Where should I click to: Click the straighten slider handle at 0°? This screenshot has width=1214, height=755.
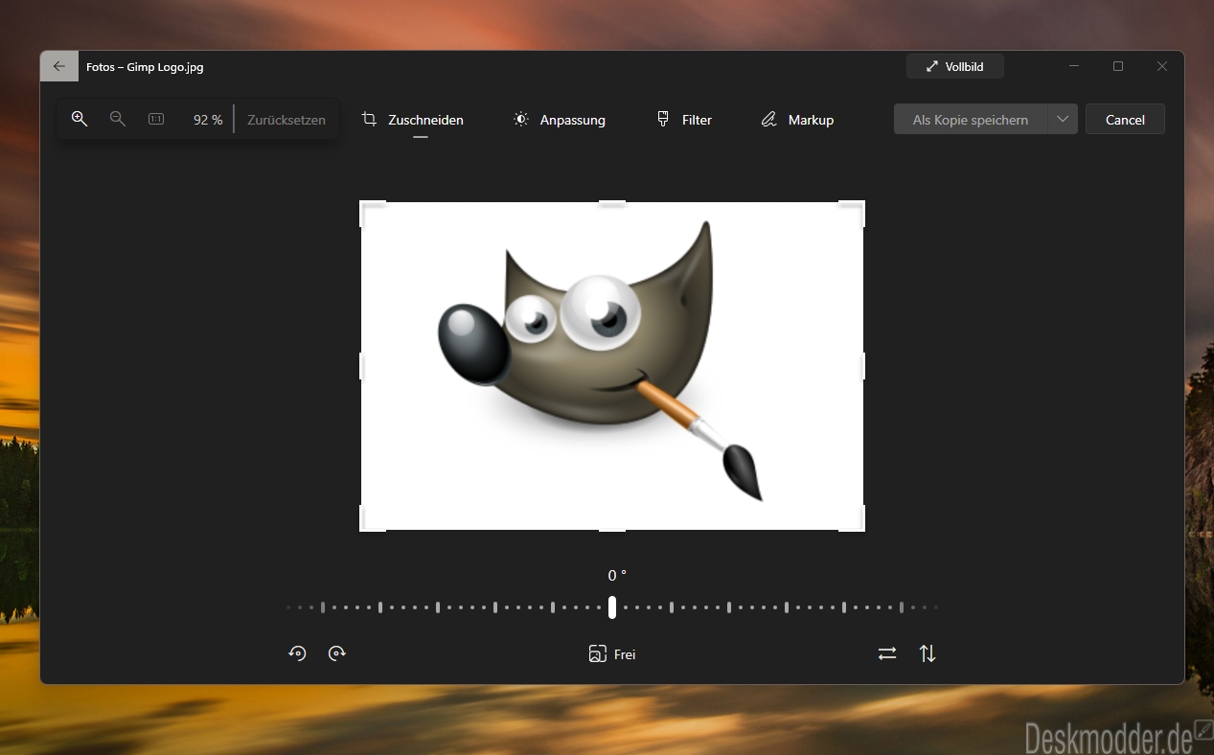coord(612,606)
